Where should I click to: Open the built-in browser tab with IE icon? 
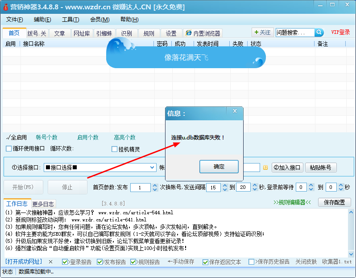(x=203, y=33)
